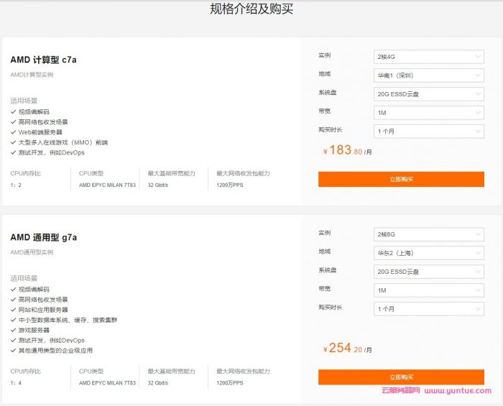Click the chevron arrow of g7a 购买时长
Viewport: 503px width, 406px height.
coord(478,309)
